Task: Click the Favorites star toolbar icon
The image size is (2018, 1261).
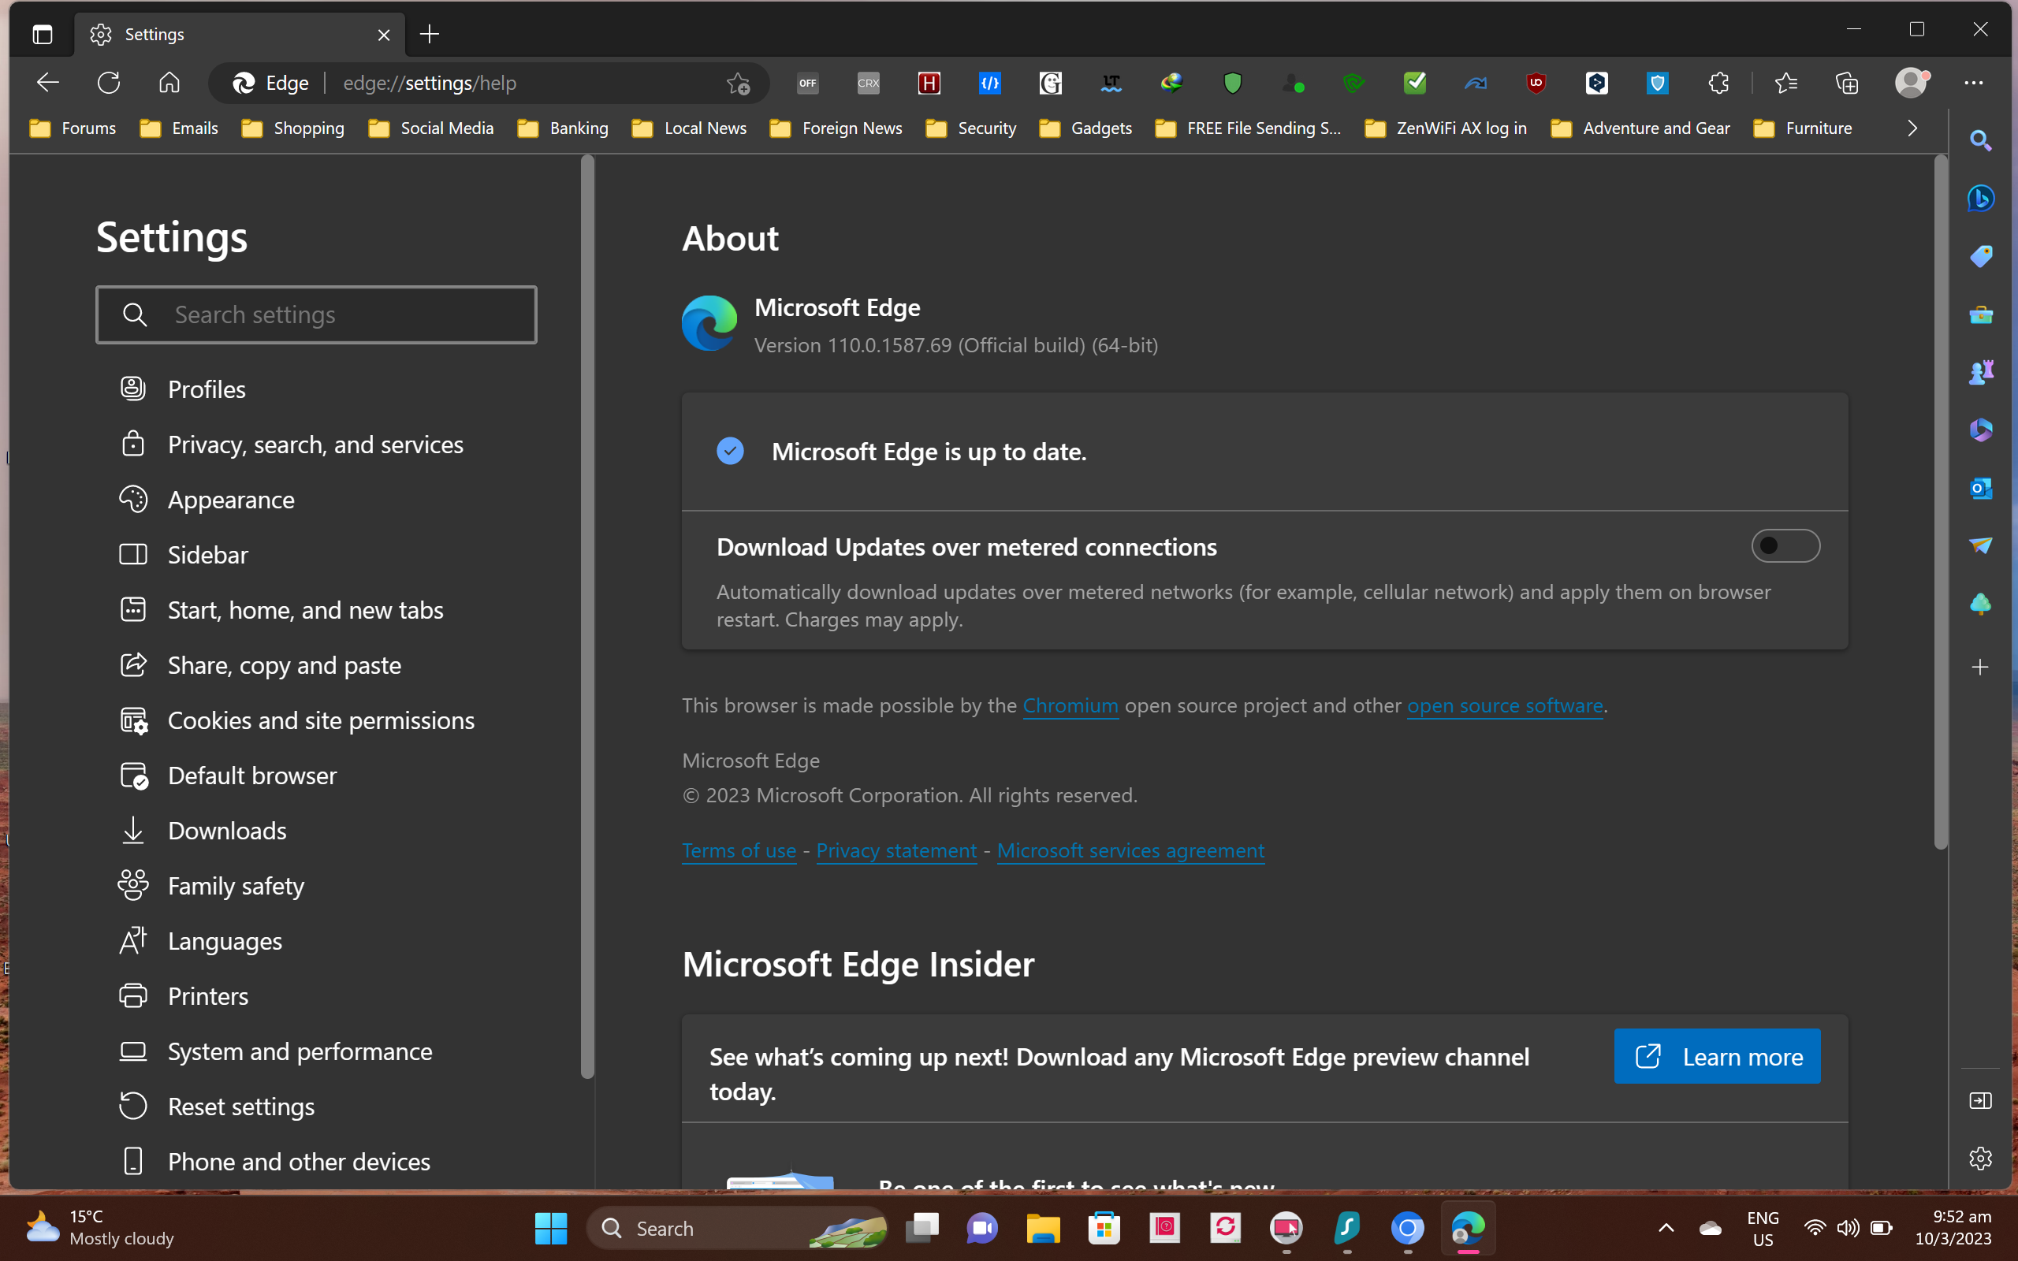Action: point(1785,83)
